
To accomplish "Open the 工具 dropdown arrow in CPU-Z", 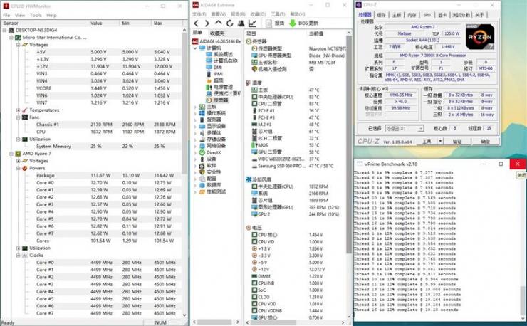I will [x=440, y=141].
